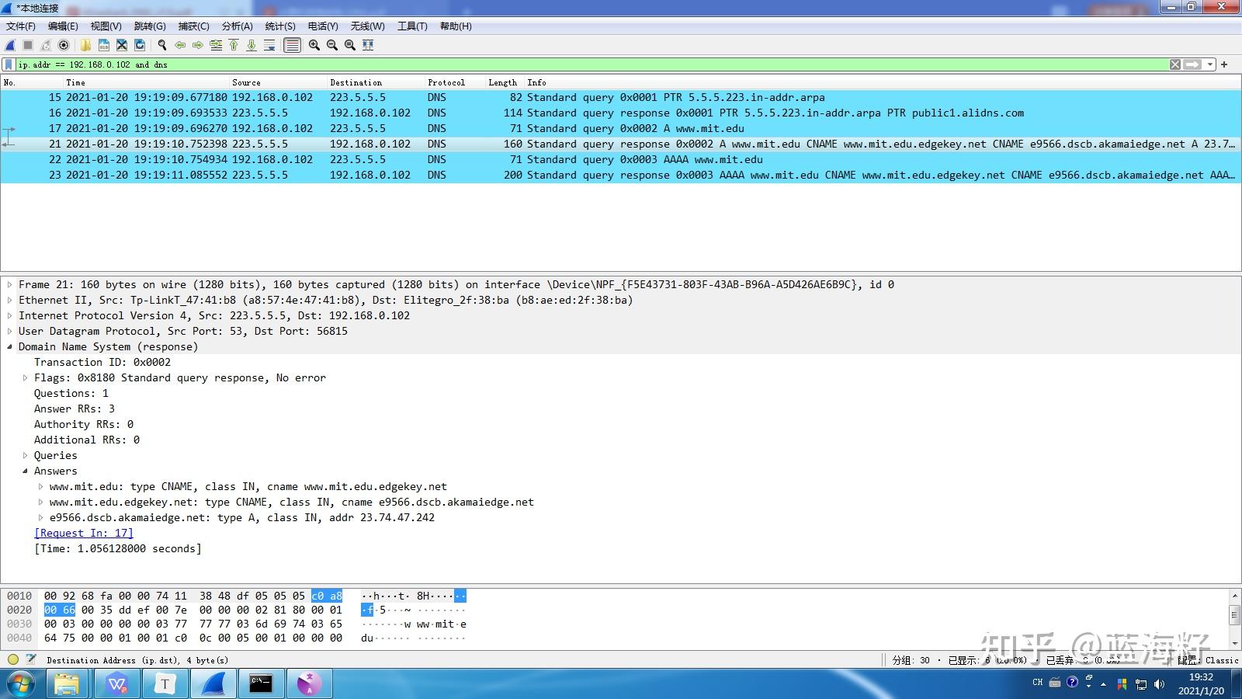Image resolution: width=1242 pixels, height=699 pixels.
Task: Select DNS response packet number 21
Action: [310, 144]
